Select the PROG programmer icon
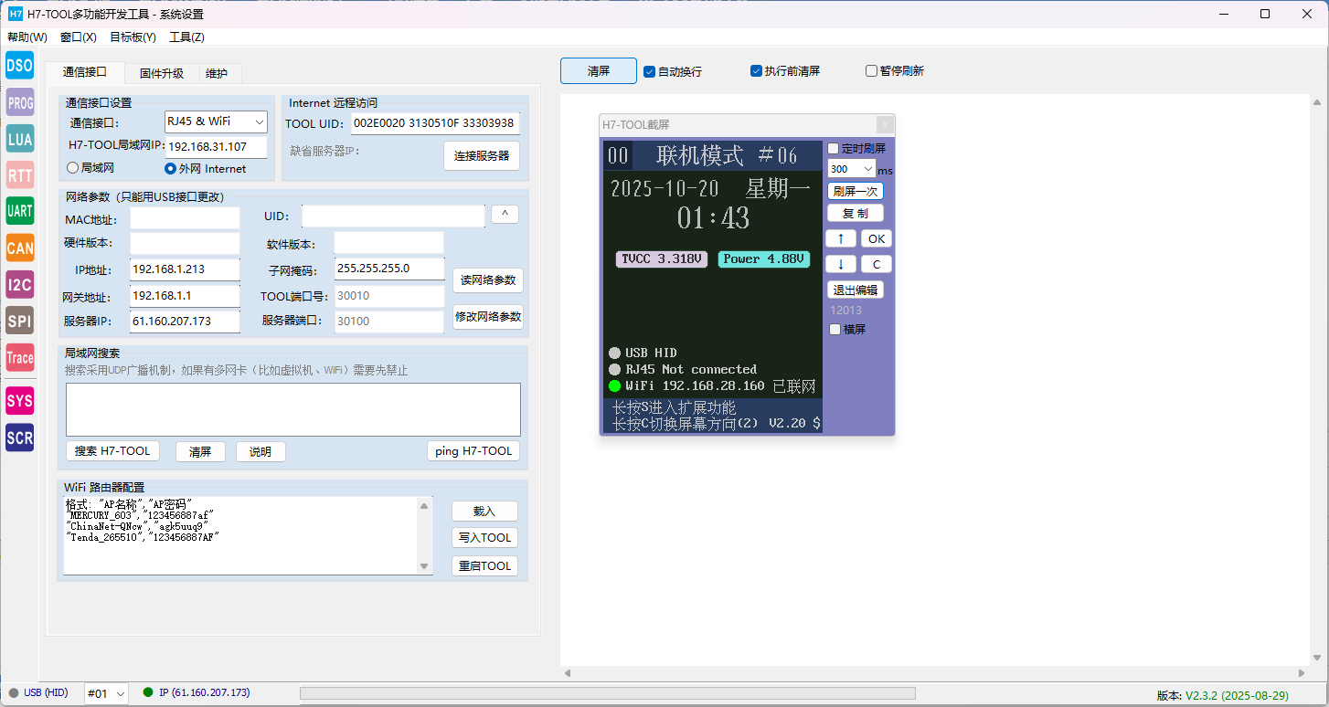This screenshot has width=1329, height=707. pyautogui.click(x=19, y=102)
